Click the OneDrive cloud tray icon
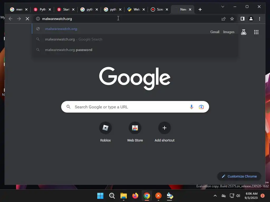270x202 pixels. pos(224,196)
